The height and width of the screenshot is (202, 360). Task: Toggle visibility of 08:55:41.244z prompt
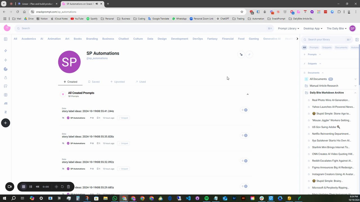(63, 118)
